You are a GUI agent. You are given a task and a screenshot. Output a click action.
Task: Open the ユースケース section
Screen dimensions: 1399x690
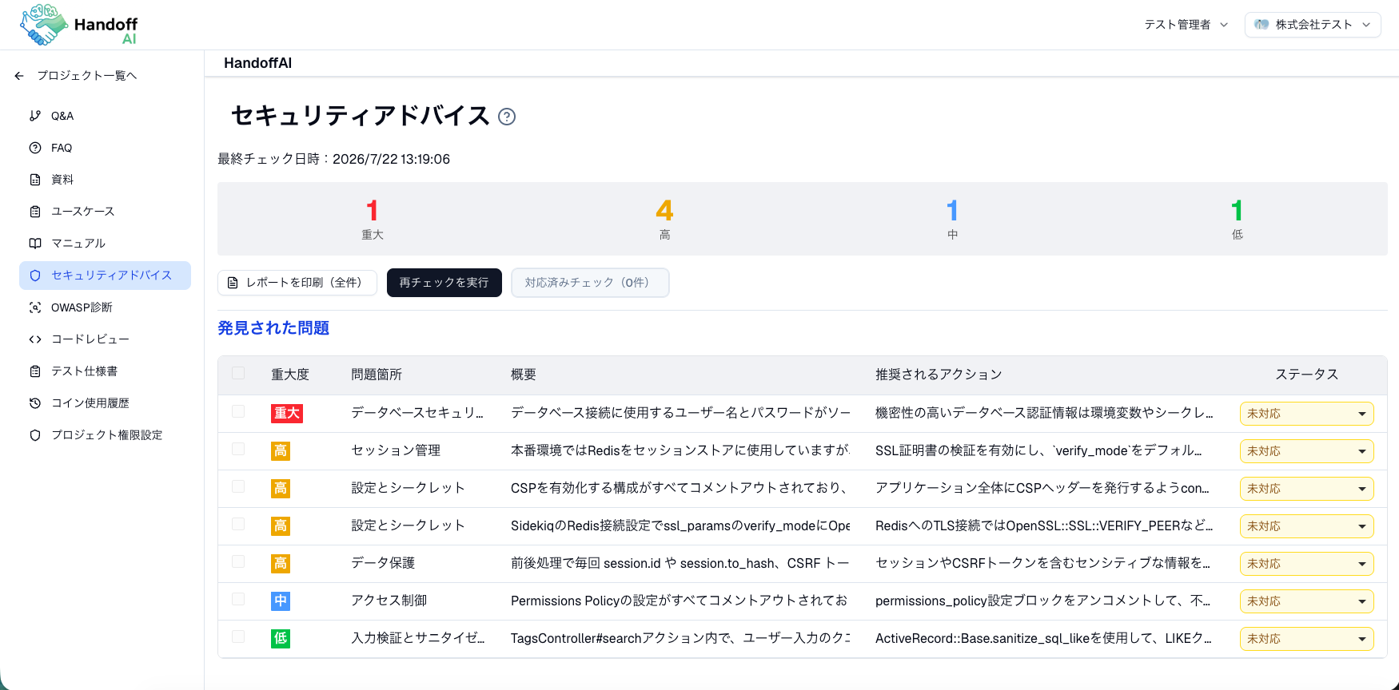coord(105,212)
